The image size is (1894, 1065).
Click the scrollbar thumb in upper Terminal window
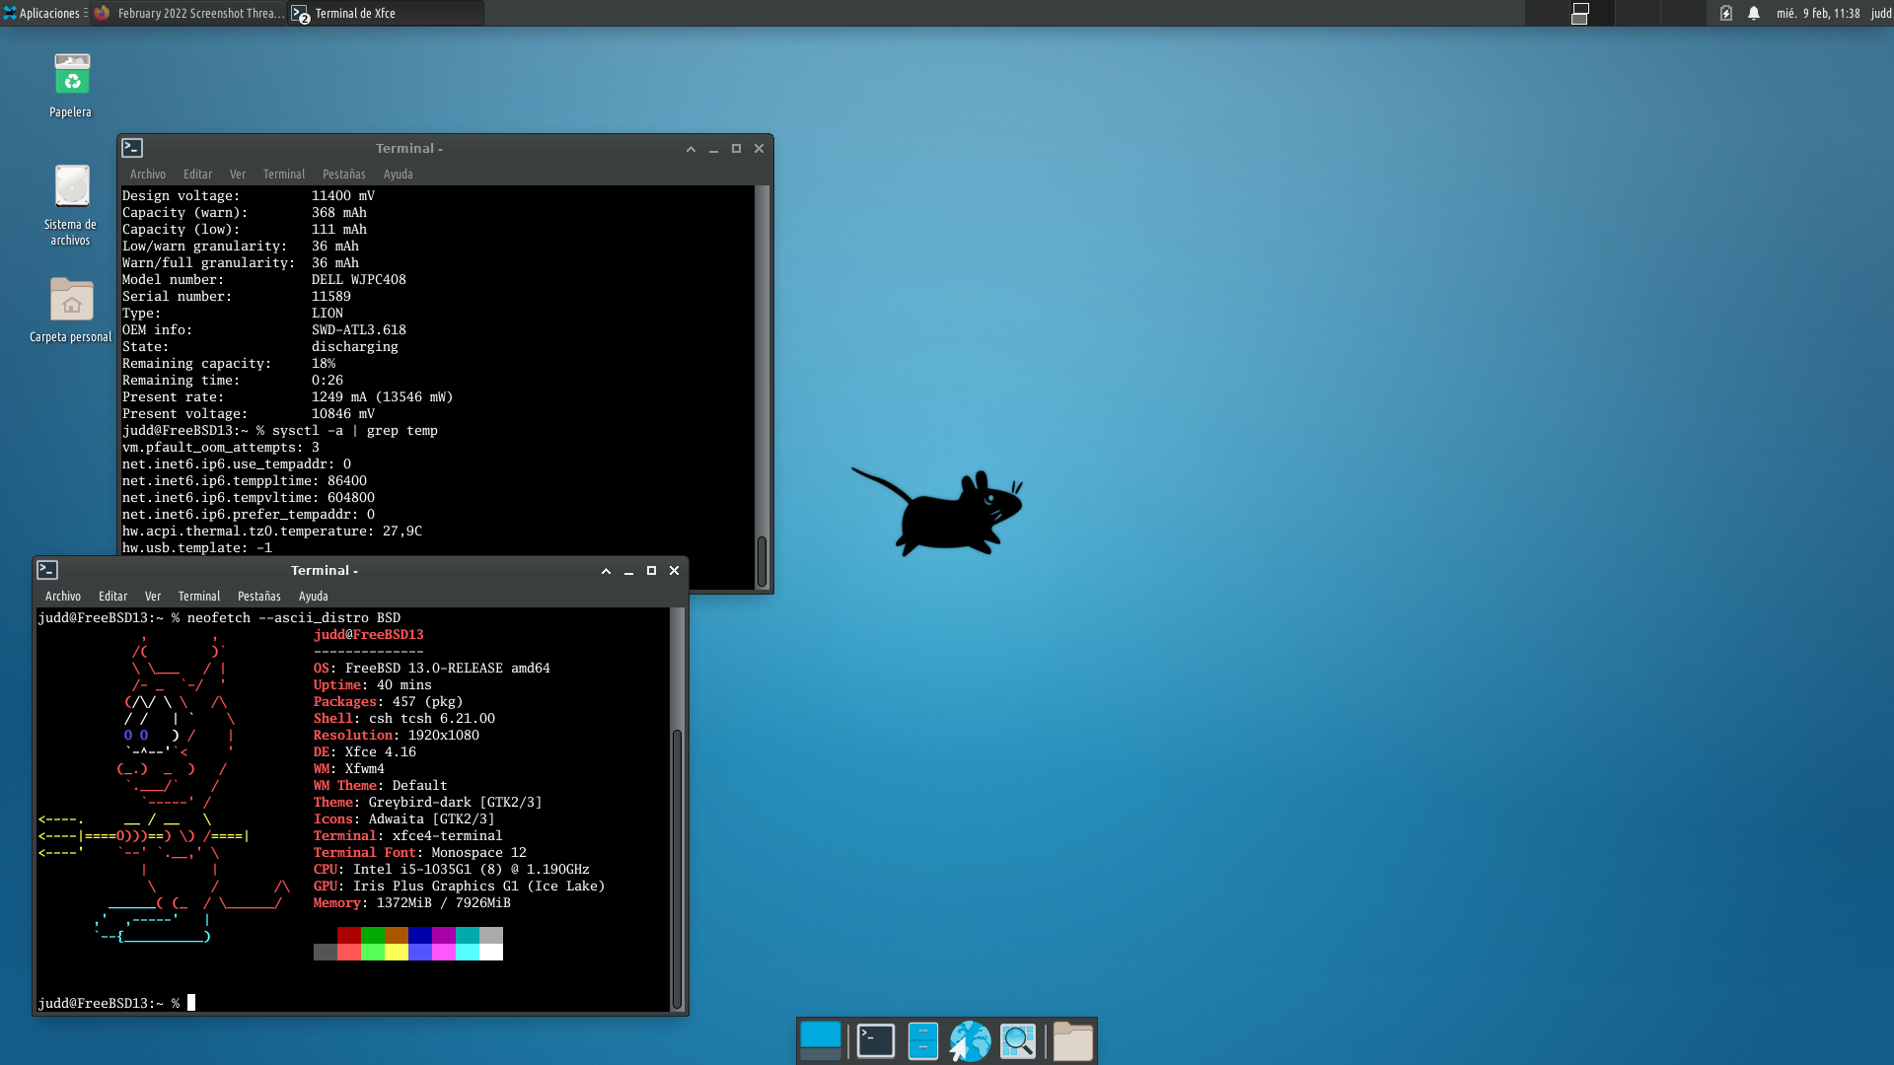pos(762,561)
